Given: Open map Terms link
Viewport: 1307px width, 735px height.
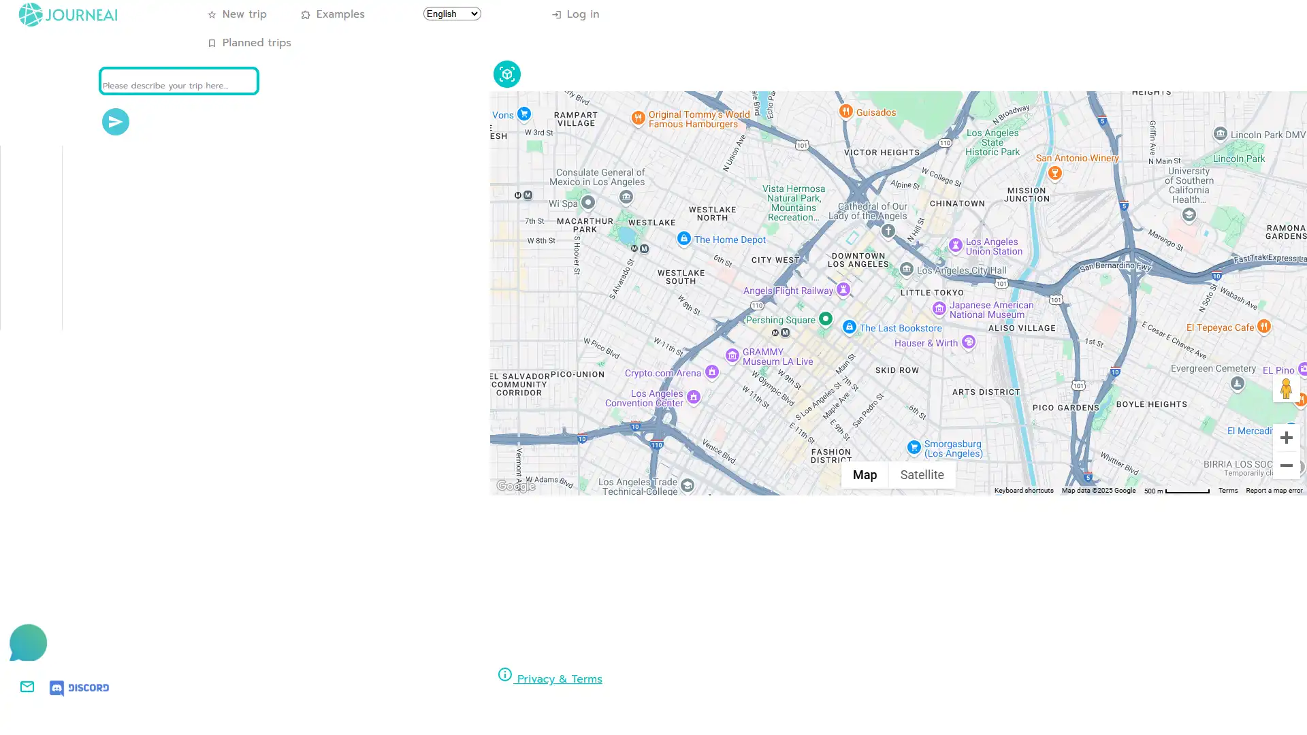Looking at the screenshot, I should (x=1227, y=491).
